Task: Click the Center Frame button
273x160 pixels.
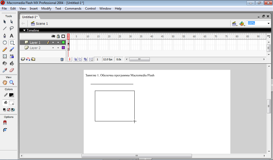Action: click(70, 59)
